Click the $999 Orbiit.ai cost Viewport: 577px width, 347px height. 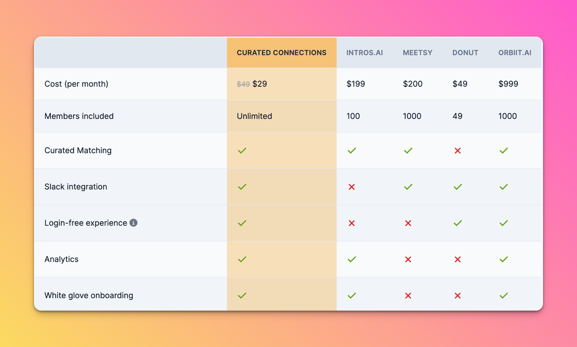pos(508,84)
